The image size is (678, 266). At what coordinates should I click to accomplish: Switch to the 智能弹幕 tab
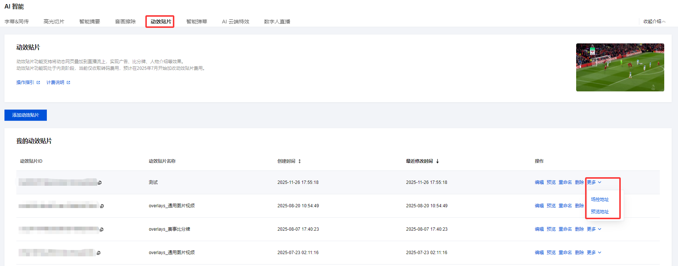(196, 22)
